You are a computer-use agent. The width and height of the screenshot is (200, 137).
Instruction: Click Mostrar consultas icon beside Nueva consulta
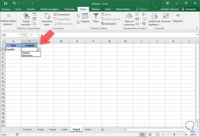35,14
